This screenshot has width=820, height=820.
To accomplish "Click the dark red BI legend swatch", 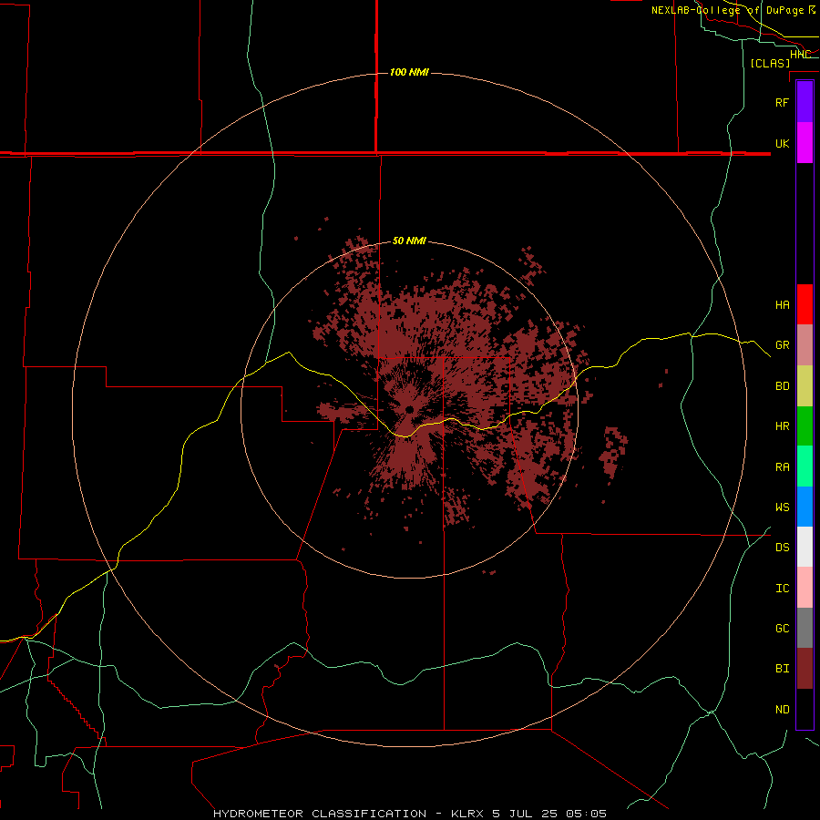I will [x=805, y=669].
